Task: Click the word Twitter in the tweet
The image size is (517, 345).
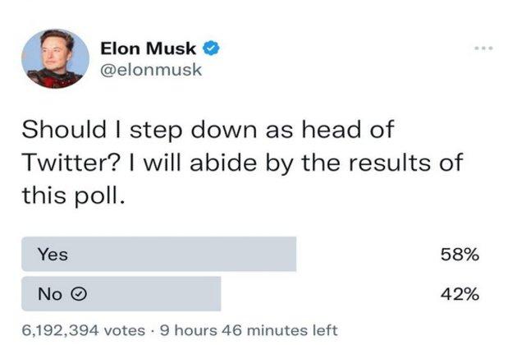Action: (68, 162)
